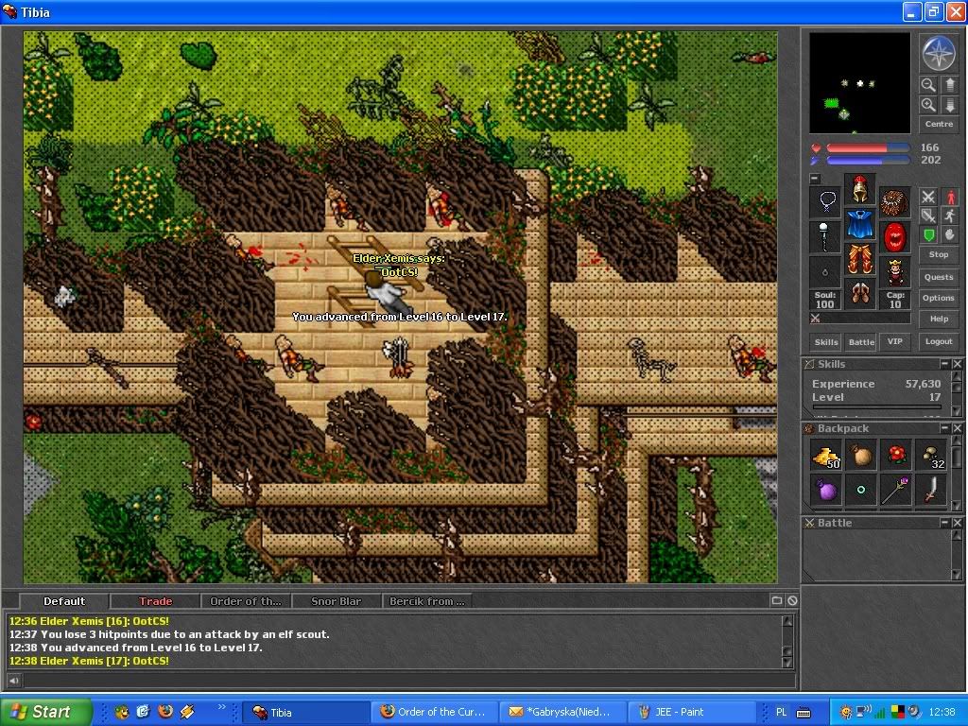Switch to the Firefox Order of the Cur... window
Image resolution: width=968 pixels, height=726 pixels.
coord(435,712)
